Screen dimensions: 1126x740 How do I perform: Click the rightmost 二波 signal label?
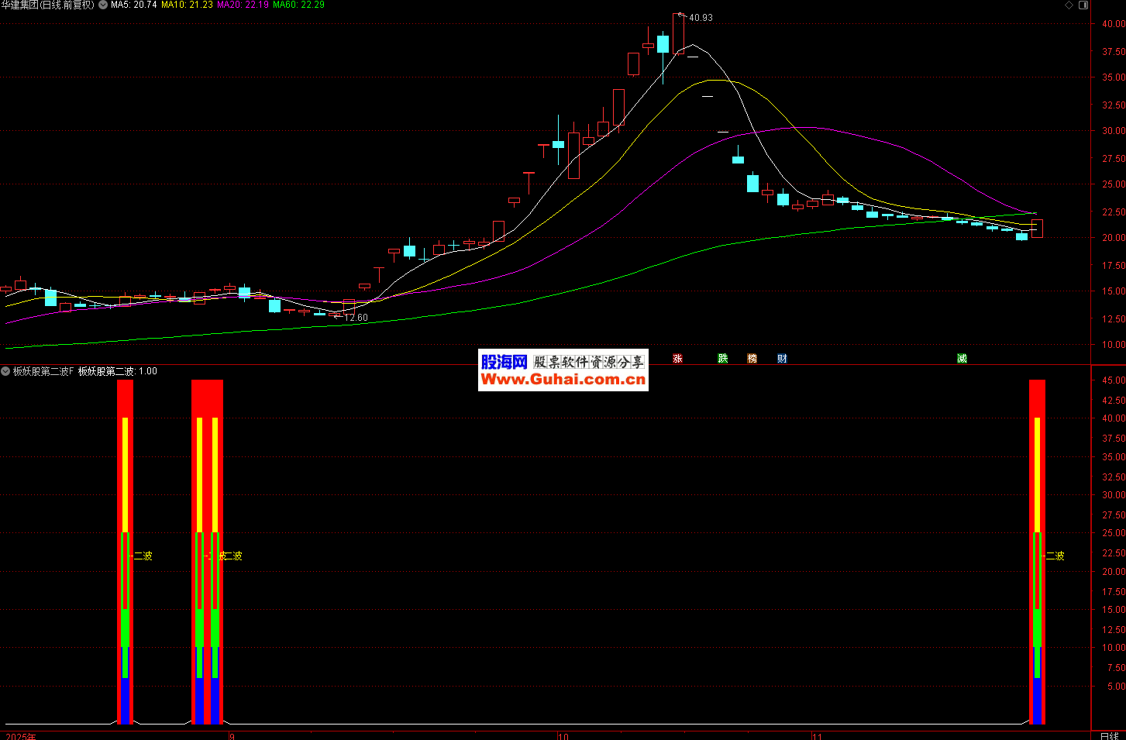pos(1055,556)
